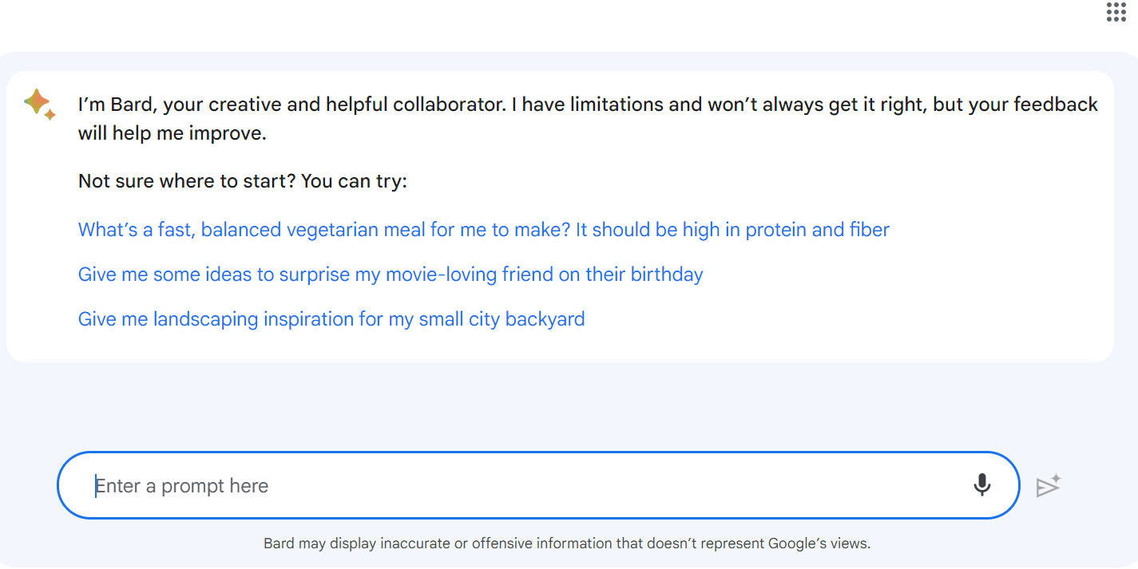The height and width of the screenshot is (569, 1138).
Task: Click the placeholder text in the prompt box
Action: click(x=182, y=486)
